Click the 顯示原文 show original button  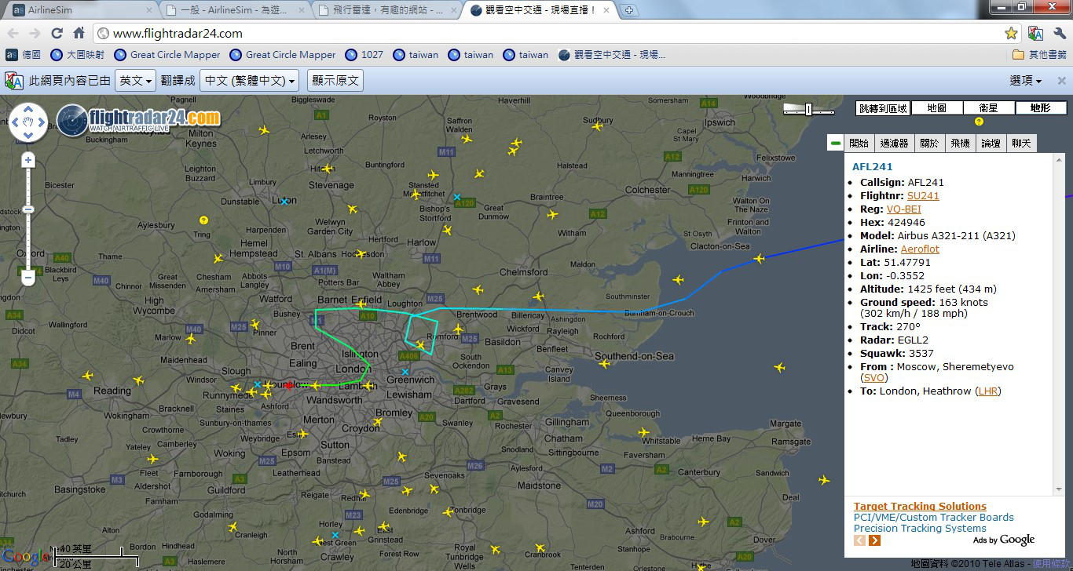tap(335, 81)
